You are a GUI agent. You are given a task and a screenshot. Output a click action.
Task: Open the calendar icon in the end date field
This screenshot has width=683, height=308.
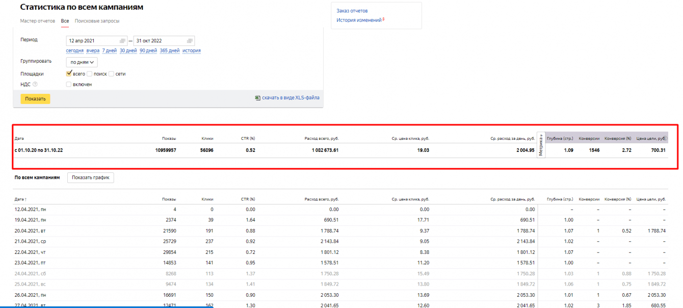(x=190, y=41)
